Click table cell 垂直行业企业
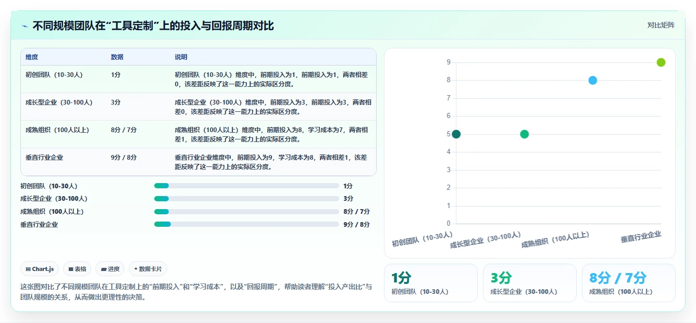696x323 pixels. click(44, 158)
